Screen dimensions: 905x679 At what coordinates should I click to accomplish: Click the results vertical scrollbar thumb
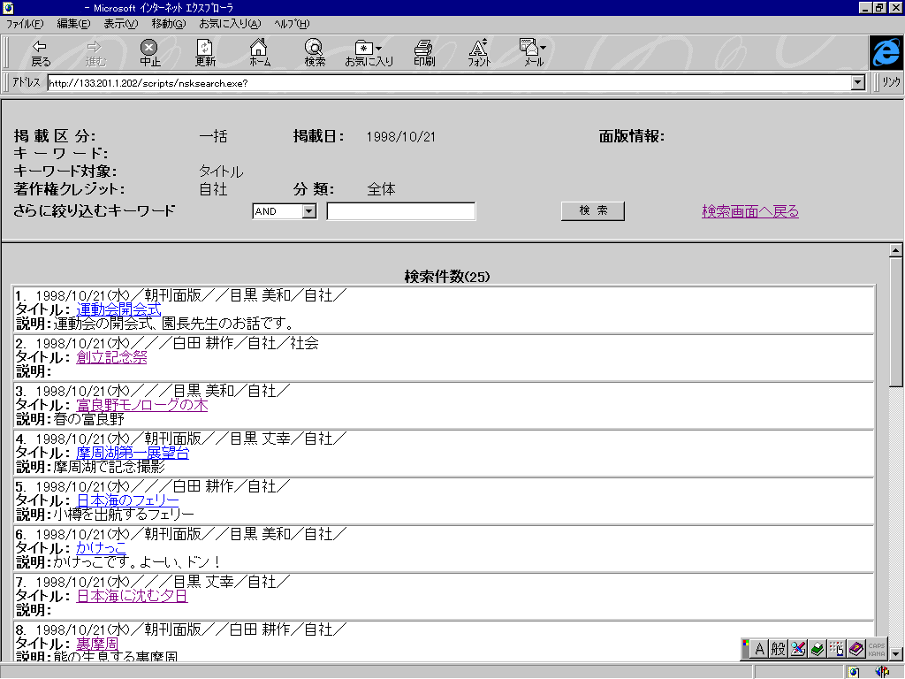coord(896,322)
